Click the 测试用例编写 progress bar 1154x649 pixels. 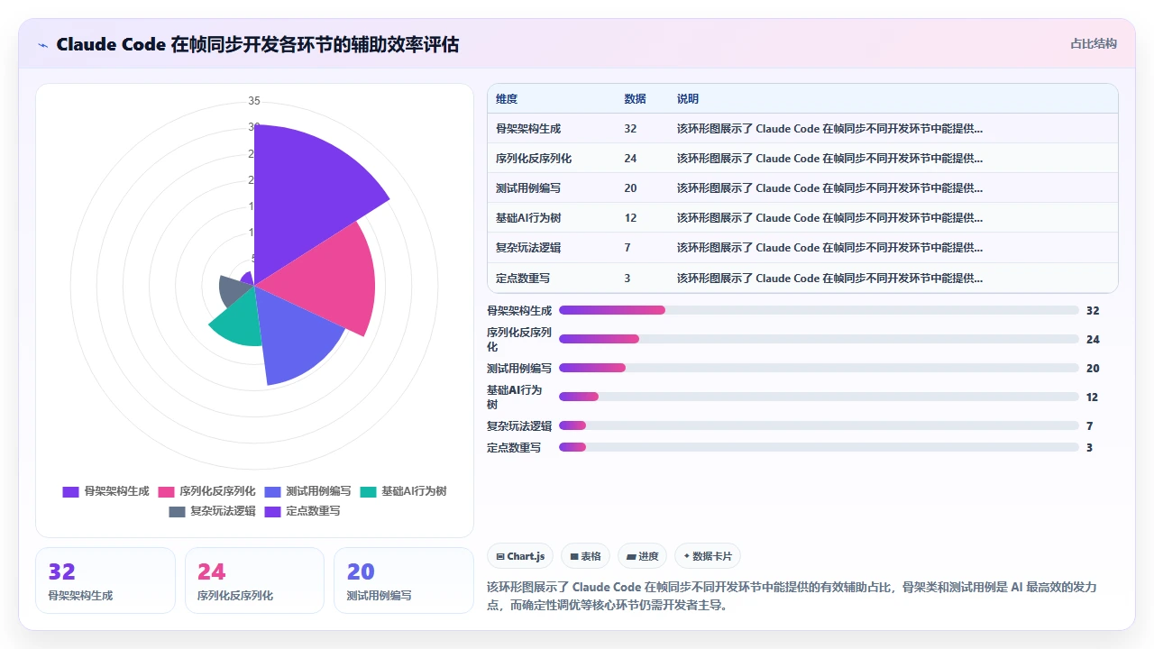pyautogui.click(x=819, y=368)
